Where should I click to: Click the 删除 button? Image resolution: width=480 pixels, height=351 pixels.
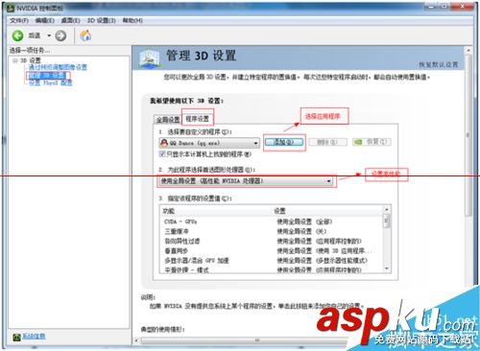tap(327, 142)
